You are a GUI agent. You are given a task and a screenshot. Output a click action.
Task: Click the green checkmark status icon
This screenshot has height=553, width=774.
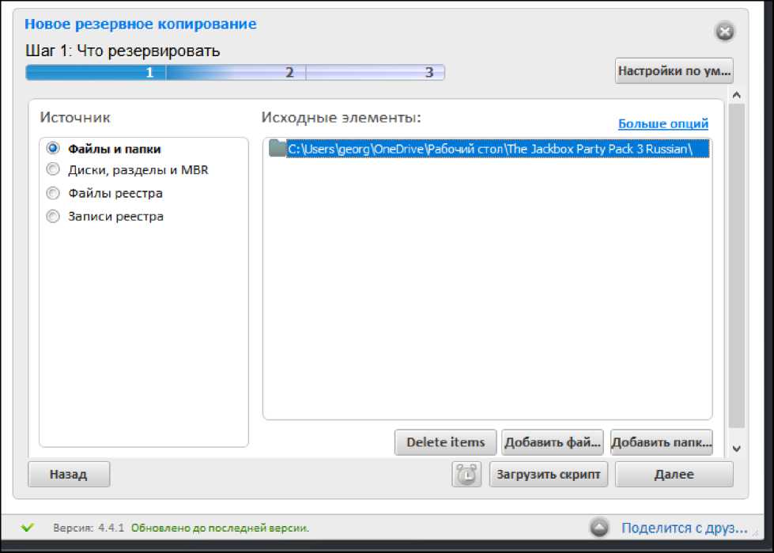click(x=28, y=528)
